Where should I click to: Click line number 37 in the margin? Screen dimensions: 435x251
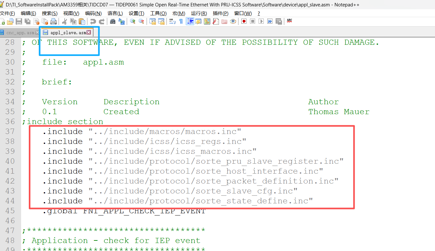point(10,131)
